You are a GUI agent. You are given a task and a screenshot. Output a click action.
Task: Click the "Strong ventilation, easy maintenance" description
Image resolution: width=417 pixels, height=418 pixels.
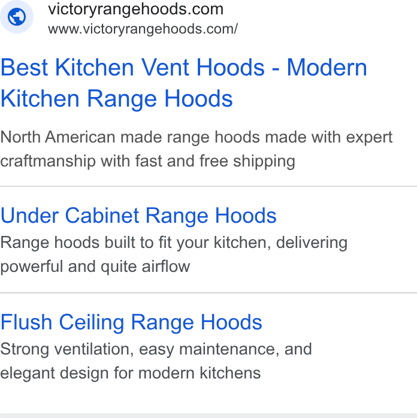(156, 361)
